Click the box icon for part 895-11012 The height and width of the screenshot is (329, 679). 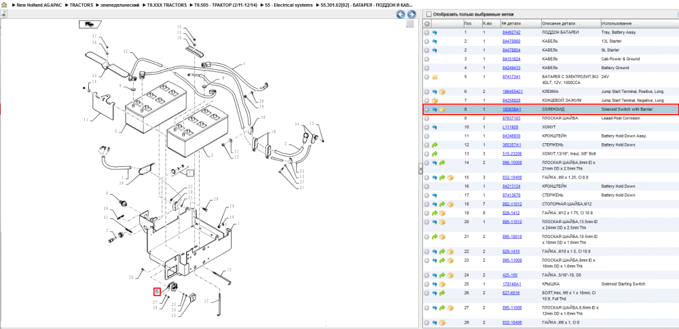(x=443, y=222)
